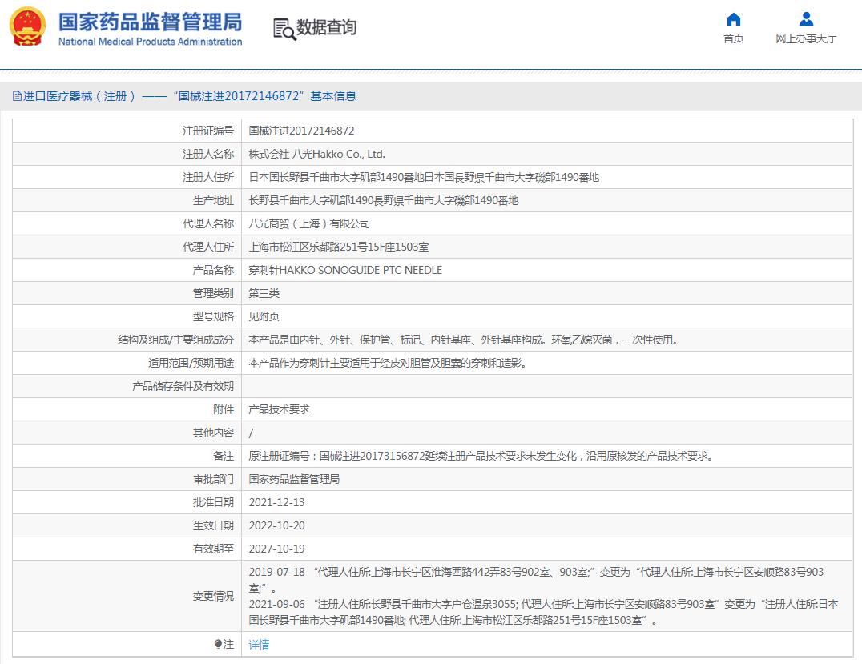Click the 其他内容 label
The image size is (862, 664).
pyautogui.click(x=213, y=433)
